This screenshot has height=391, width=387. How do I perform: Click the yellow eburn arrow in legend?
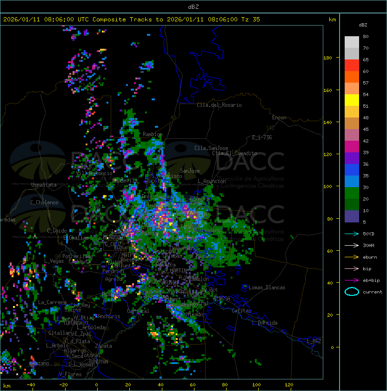point(352,257)
